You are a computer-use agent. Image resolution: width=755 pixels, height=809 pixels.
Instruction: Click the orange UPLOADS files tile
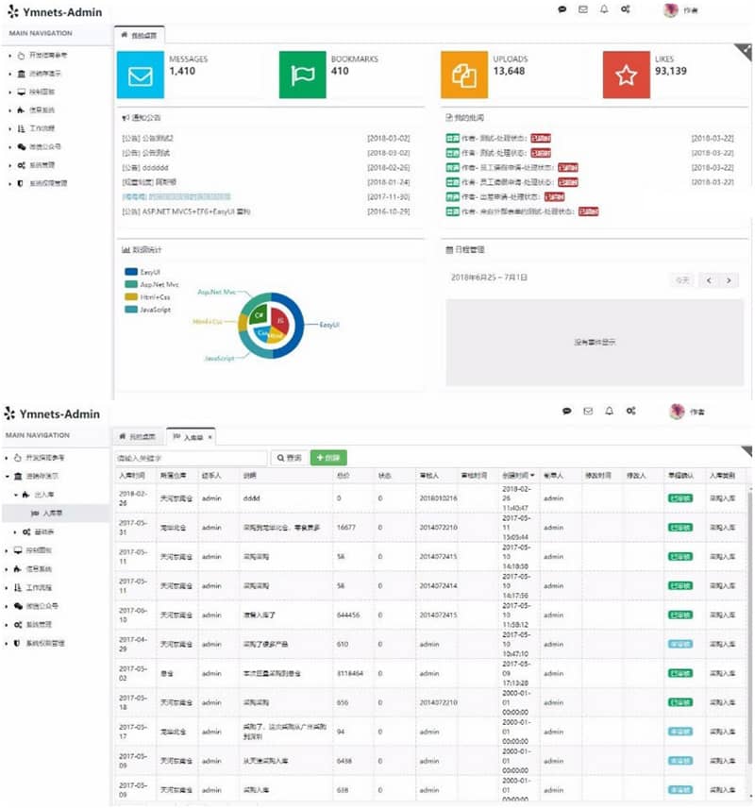pos(464,75)
